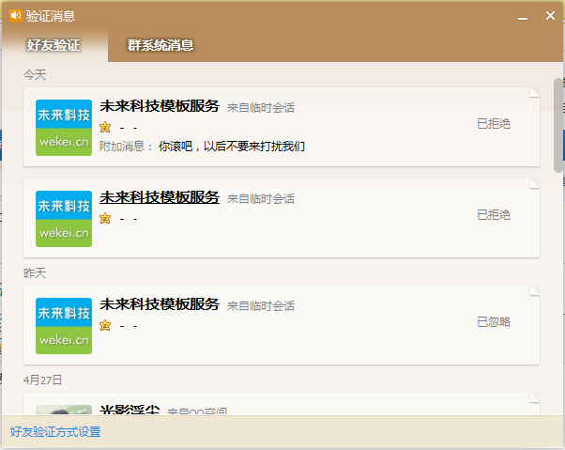
Task: Click folded corner icon on the 已忽略 card
Action: coord(534,291)
